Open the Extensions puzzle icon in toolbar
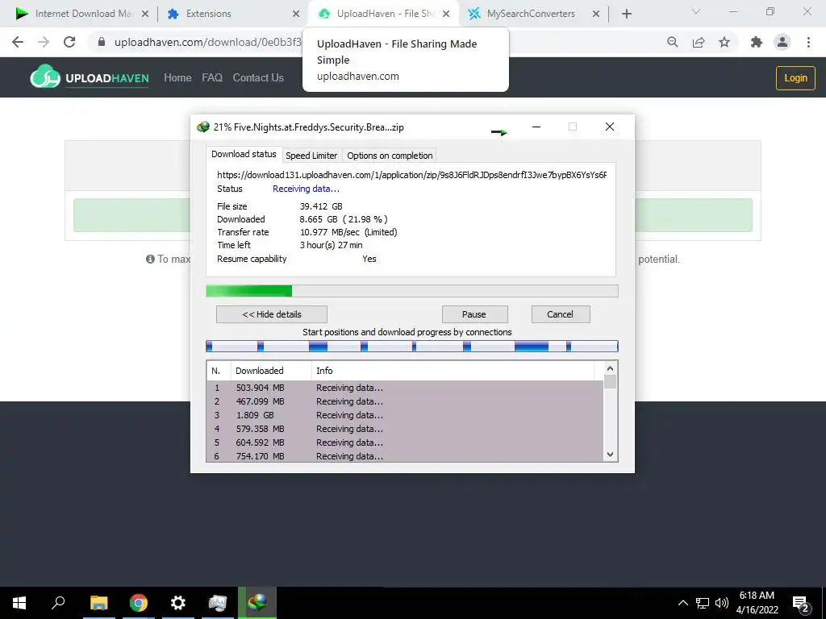 (x=757, y=42)
